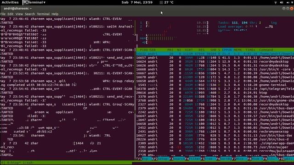
Task: Click the highlighted CPU% column header
Action: 227,50
